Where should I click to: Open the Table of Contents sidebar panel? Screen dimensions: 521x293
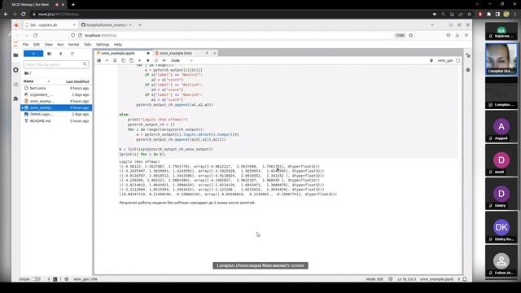pos(15,85)
